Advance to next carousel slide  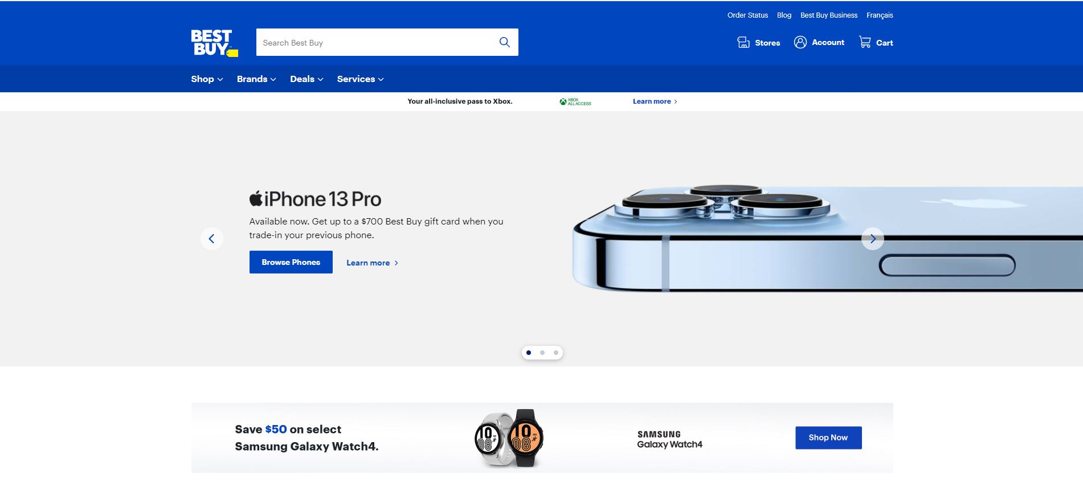pyautogui.click(x=872, y=239)
